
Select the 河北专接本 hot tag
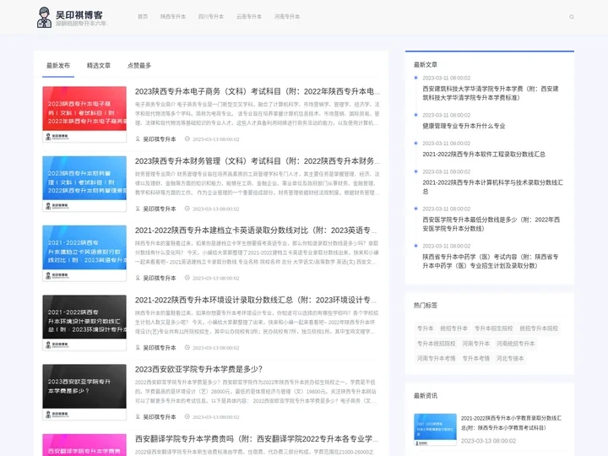point(510,358)
